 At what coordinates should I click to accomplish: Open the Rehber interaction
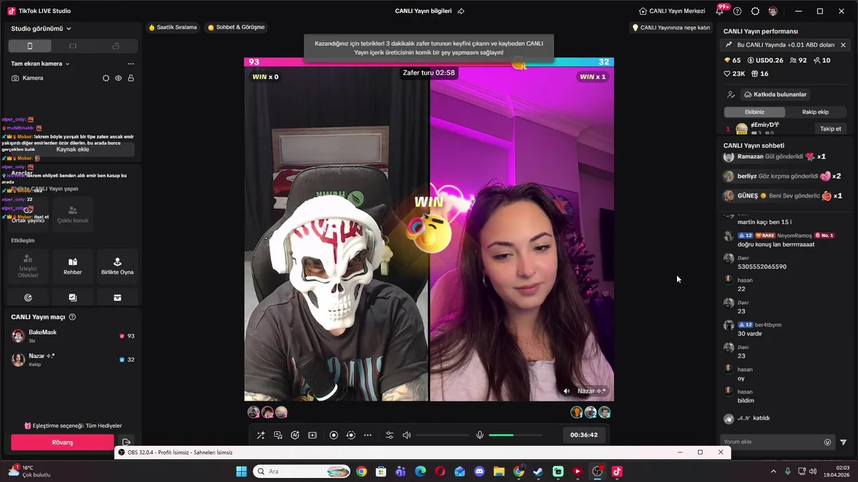click(72, 266)
